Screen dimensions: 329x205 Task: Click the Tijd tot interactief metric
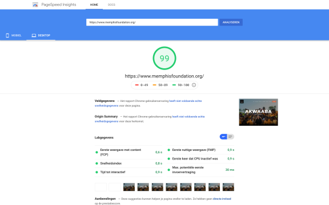(129, 172)
